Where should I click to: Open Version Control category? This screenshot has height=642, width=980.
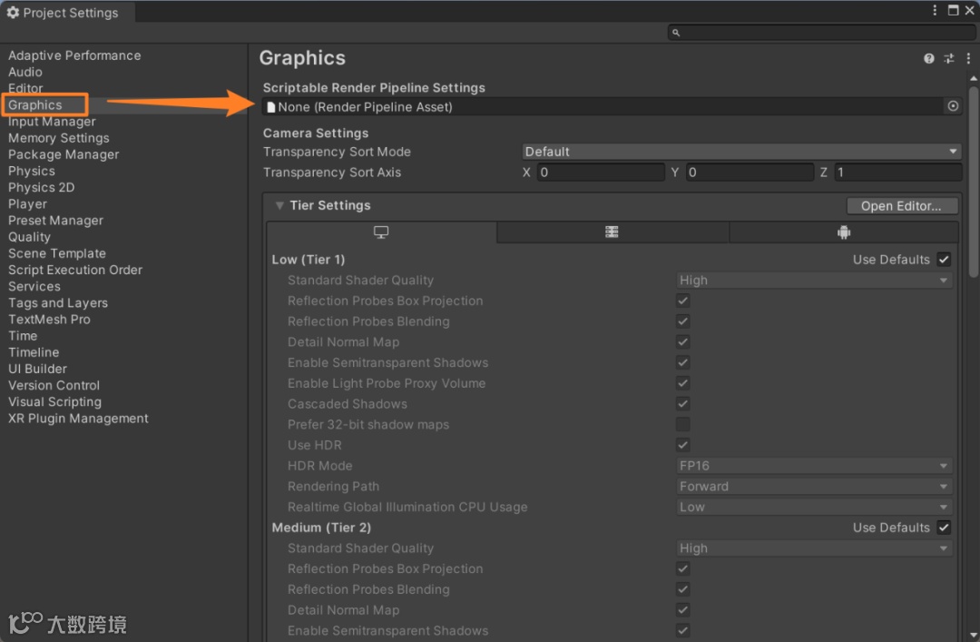point(54,385)
